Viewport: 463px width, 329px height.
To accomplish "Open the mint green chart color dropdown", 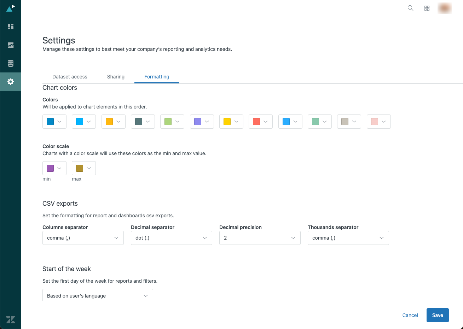I will (320, 122).
